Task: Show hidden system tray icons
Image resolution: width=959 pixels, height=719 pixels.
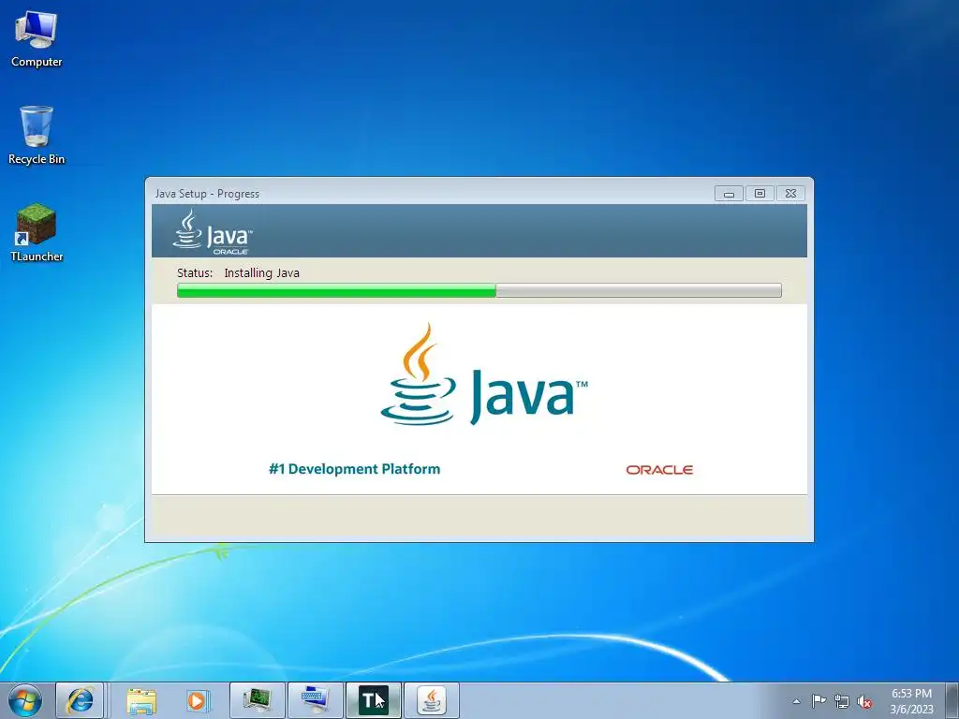Action: 796,701
